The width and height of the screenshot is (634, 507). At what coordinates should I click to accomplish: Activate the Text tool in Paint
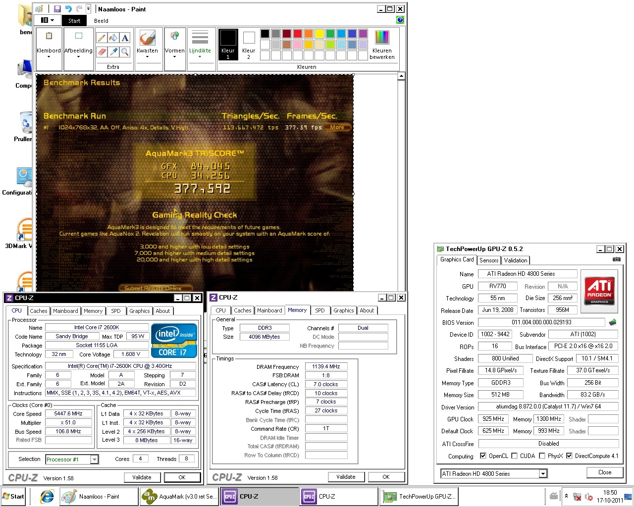coord(125,38)
